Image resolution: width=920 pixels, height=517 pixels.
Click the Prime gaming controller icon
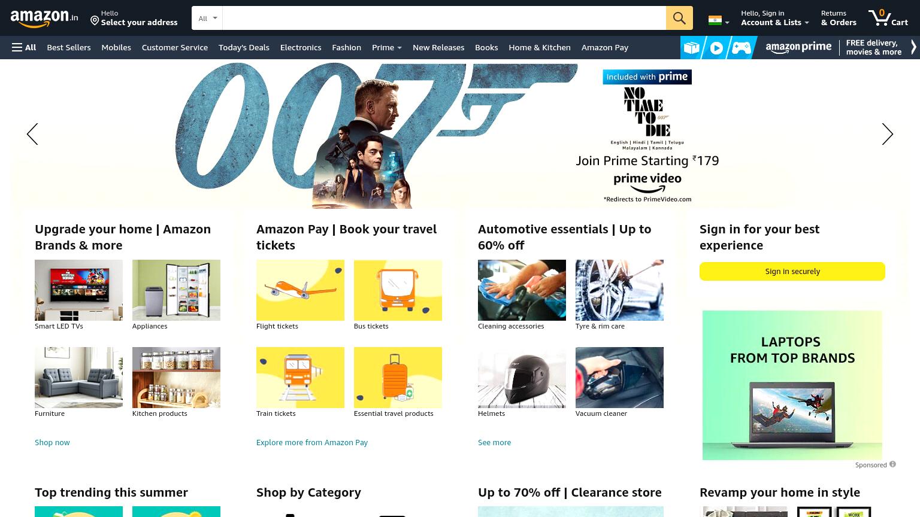click(741, 48)
